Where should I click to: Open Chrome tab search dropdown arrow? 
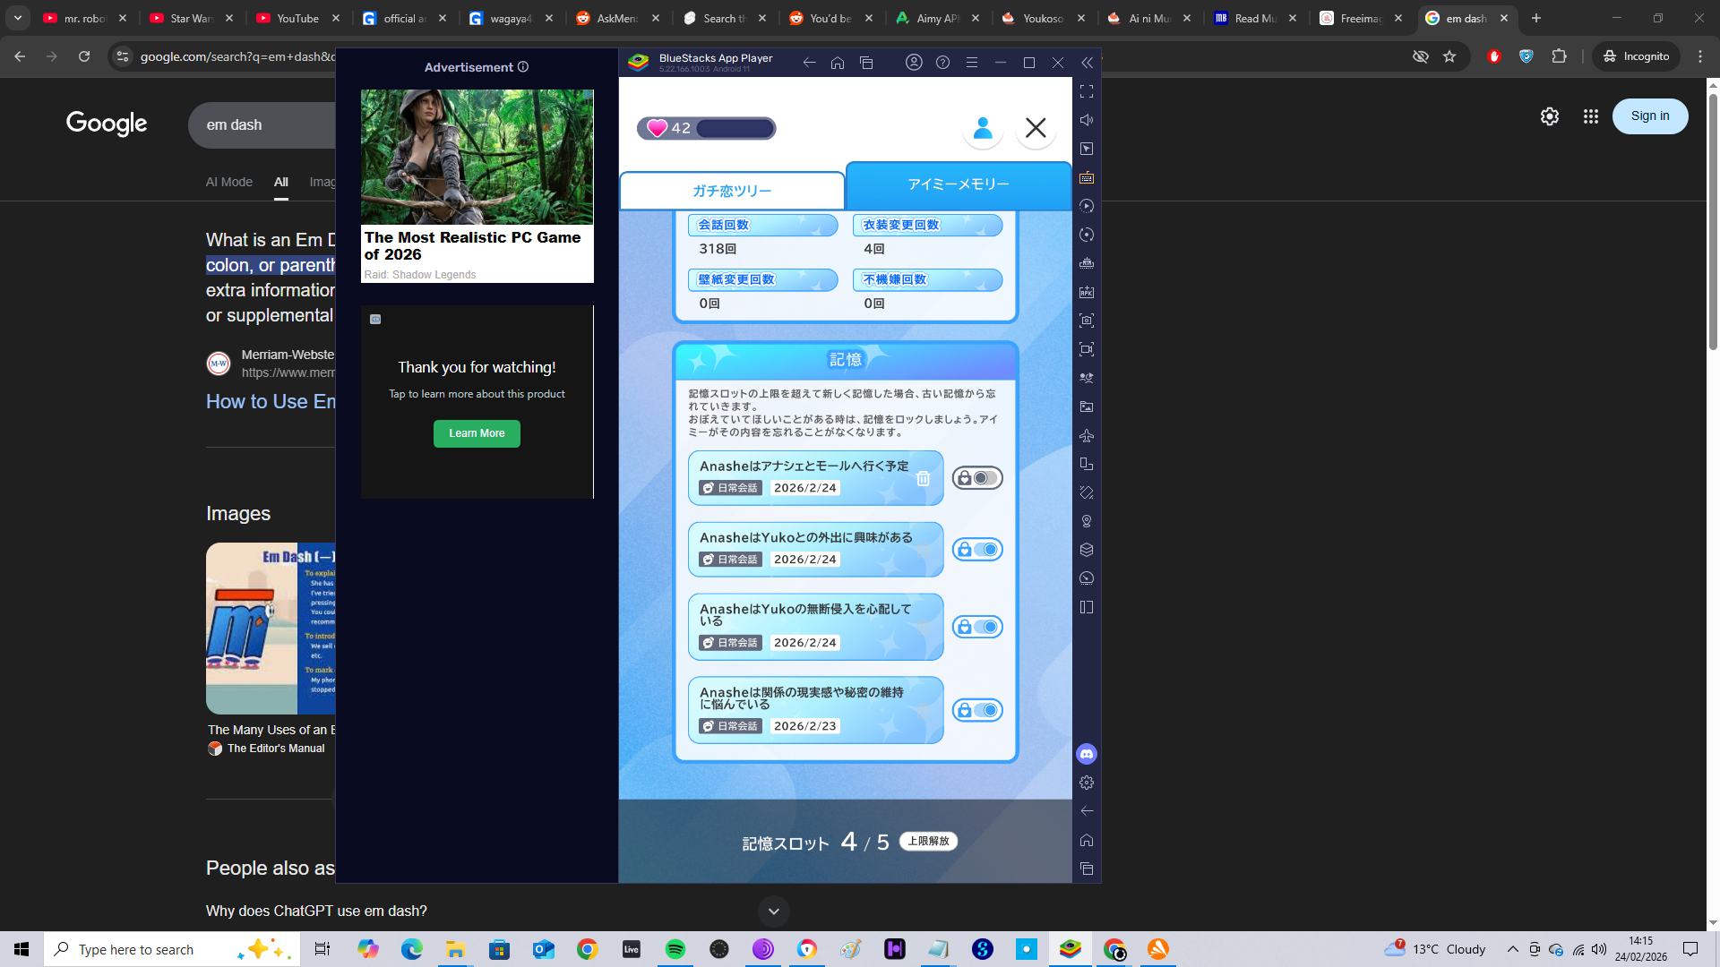point(18,18)
